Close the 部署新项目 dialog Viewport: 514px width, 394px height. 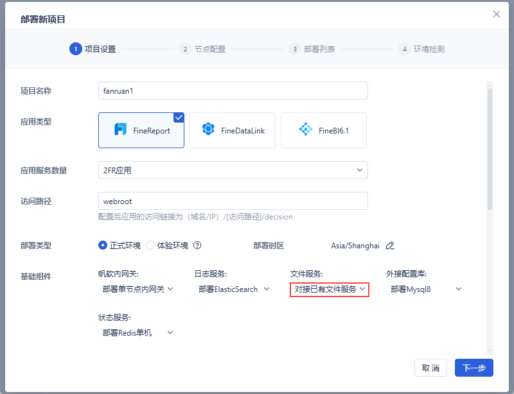(496, 14)
